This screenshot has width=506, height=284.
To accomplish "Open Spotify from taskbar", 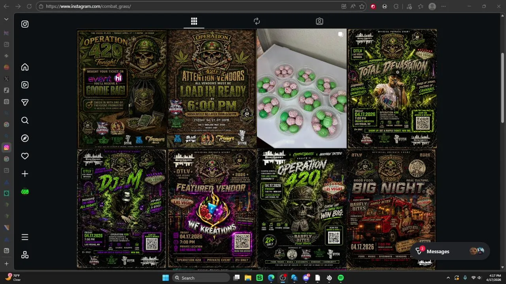I will coord(341,278).
